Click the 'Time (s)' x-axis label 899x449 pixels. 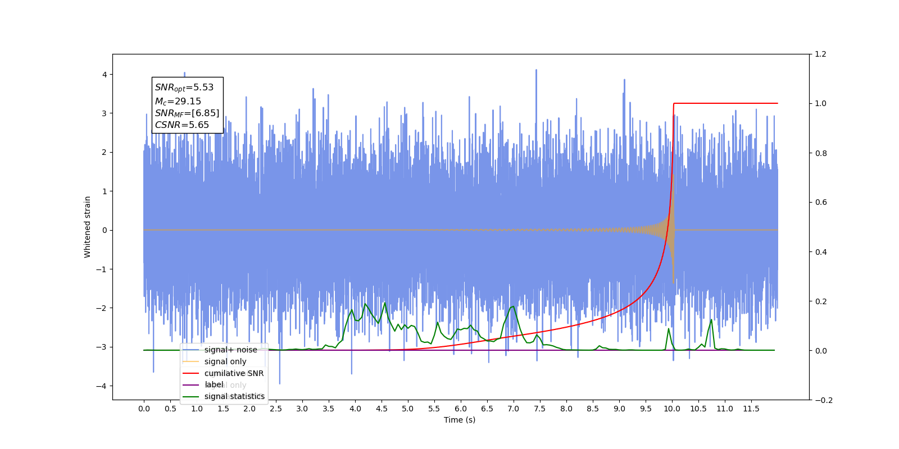pos(460,420)
